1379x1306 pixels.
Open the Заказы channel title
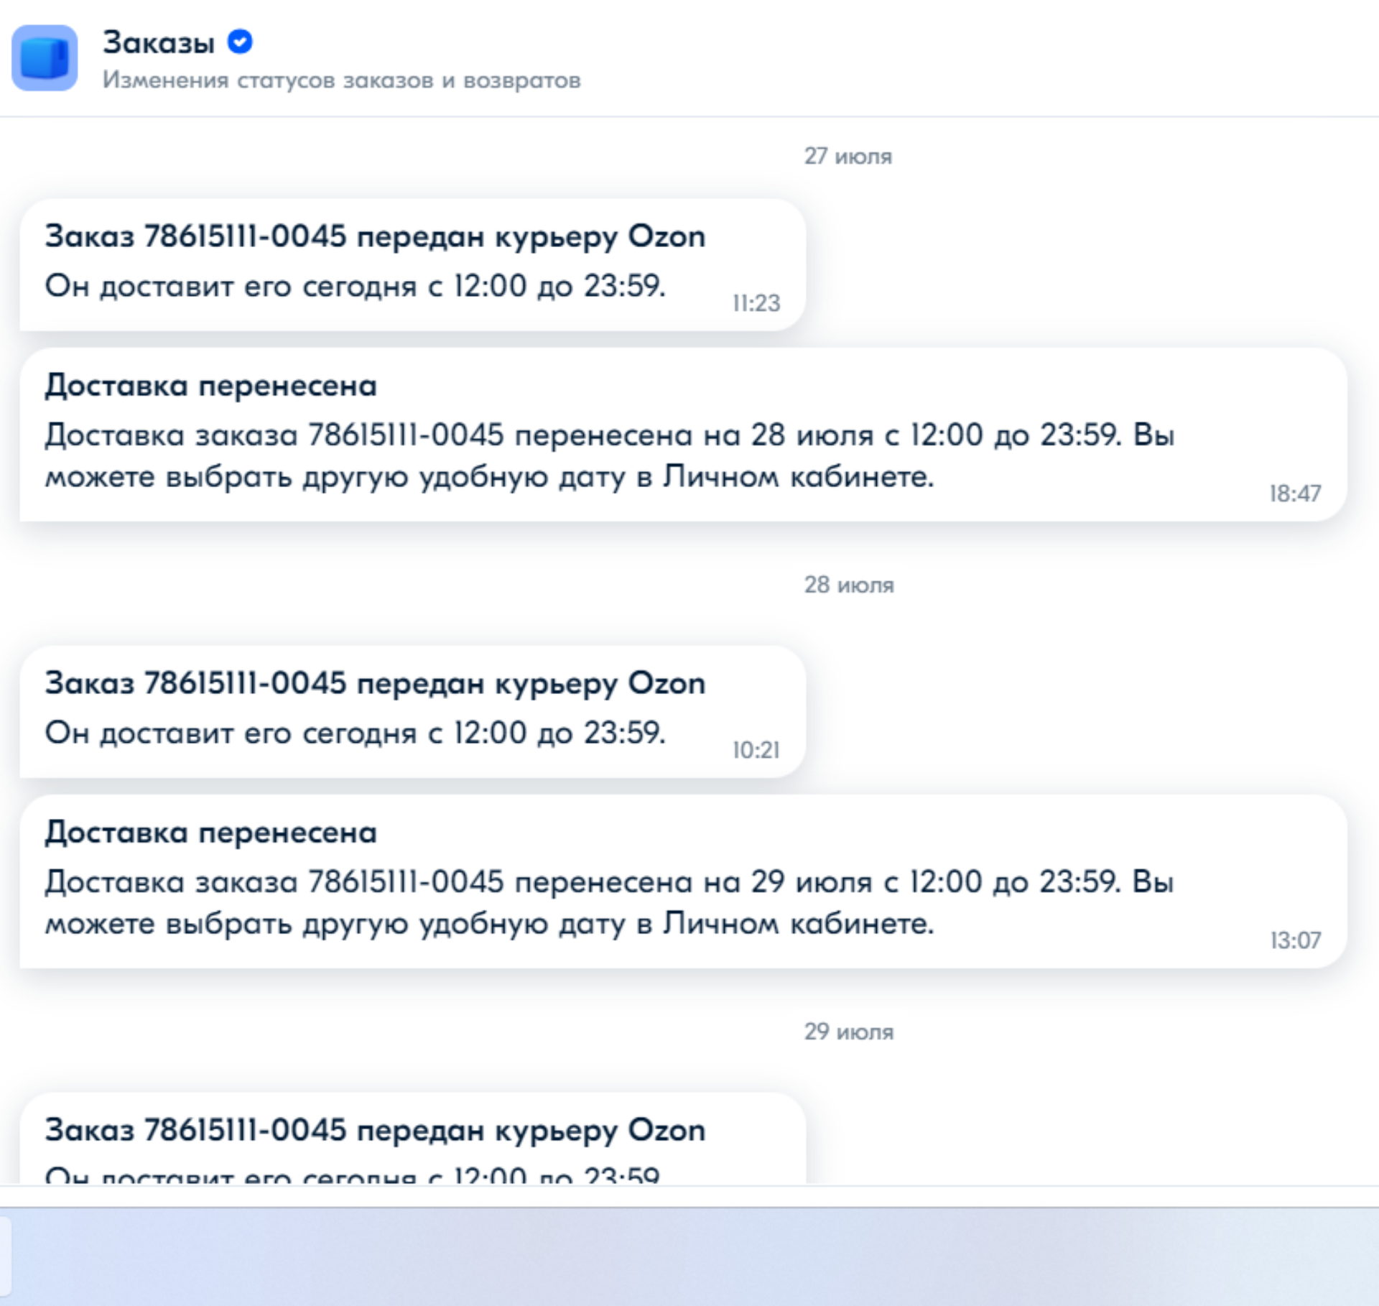pos(159,42)
